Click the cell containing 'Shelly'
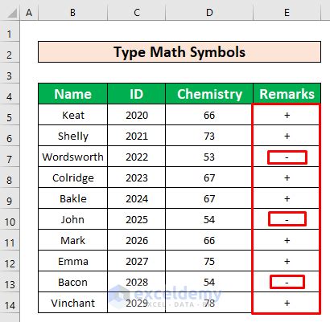Image resolution: width=330 pixels, height=322 pixels. point(72,136)
